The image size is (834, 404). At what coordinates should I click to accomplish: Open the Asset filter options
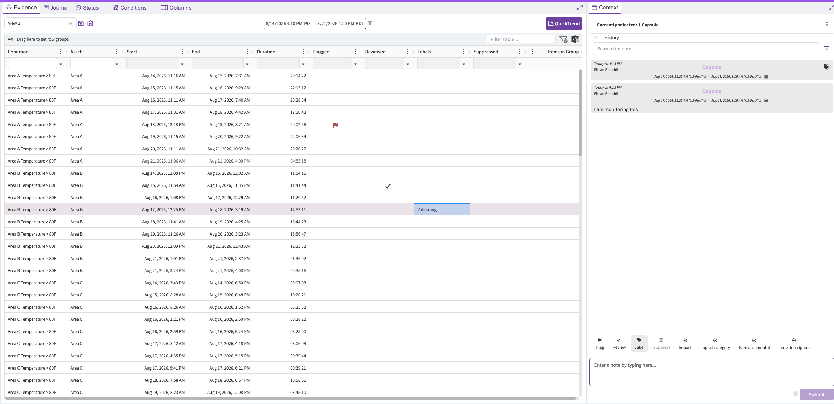click(x=117, y=63)
